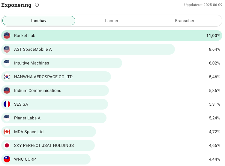Click the 4,66% value for SKY PERFECT JSAT

[x=214, y=145]
